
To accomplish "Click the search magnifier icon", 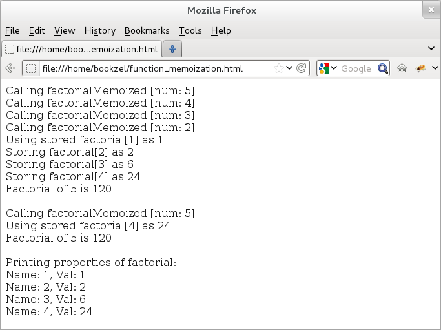I will click(383, 68).
